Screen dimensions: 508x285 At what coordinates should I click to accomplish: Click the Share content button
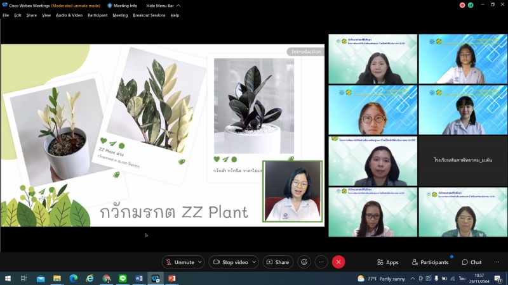tap(277, 262)
